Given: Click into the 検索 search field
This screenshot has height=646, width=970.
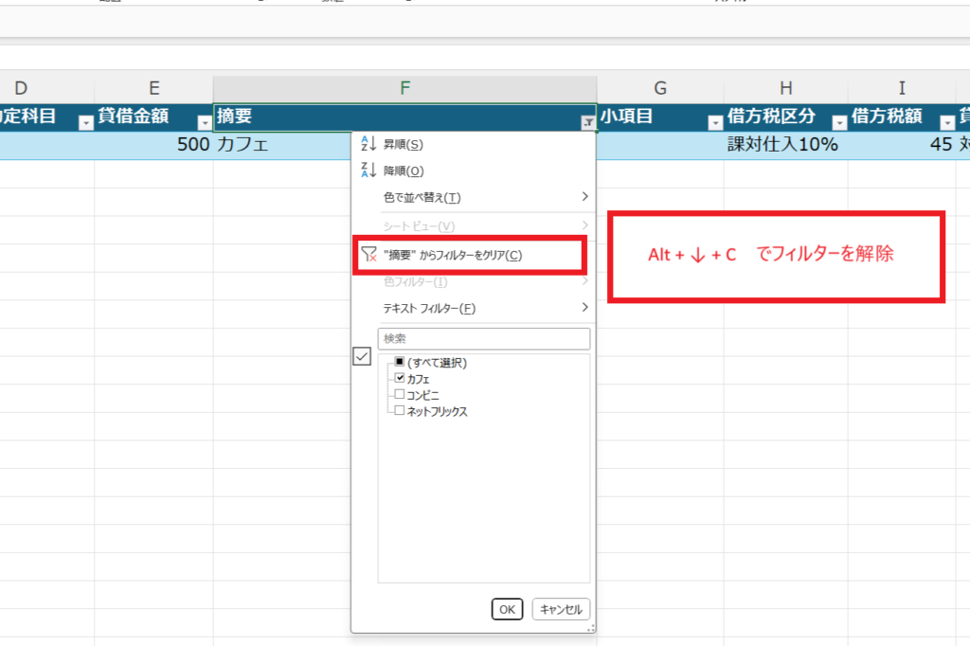Looking at the screenshot, I should [484, 338].
